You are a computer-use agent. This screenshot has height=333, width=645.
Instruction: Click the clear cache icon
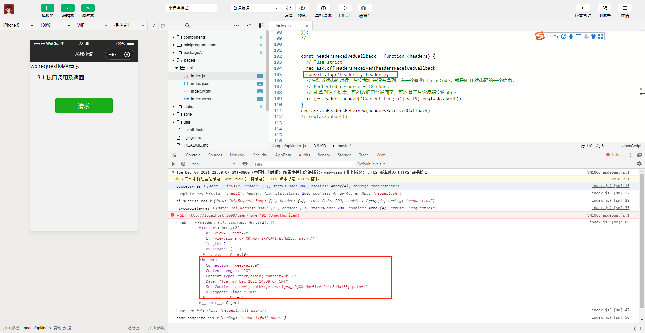pyautogui.click(x=365, y=8)
